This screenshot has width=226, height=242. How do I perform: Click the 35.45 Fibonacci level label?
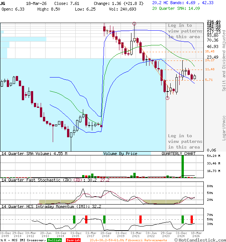[x=210, y=51]
